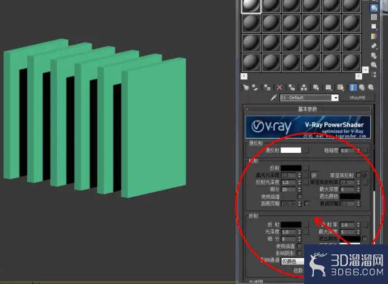Screen dimensions: 388x284
Task: Click map button next to 反射 swatch
Action: [x=306, y=168]
